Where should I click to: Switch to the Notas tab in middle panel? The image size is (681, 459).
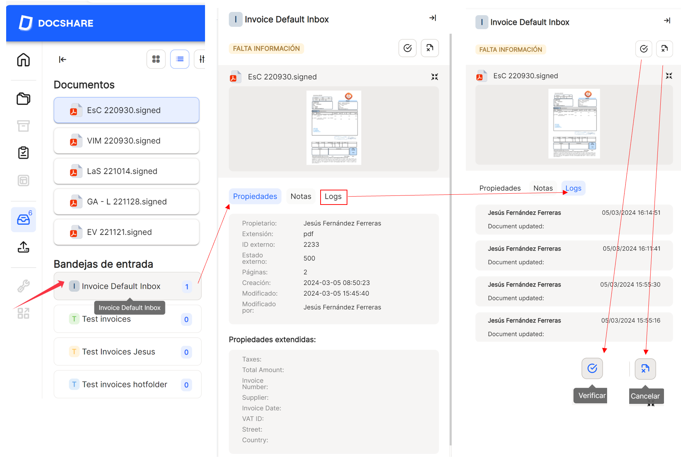(x=301, y=196)
